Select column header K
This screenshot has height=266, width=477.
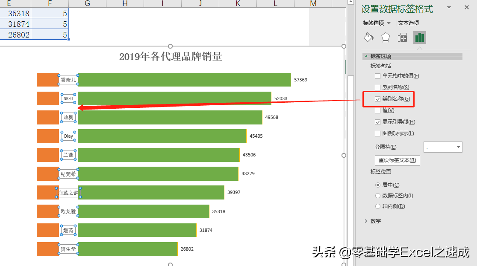[238, 3]
